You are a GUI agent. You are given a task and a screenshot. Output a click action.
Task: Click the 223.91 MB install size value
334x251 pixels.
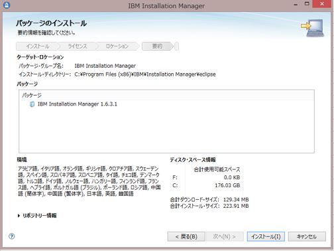236,206
